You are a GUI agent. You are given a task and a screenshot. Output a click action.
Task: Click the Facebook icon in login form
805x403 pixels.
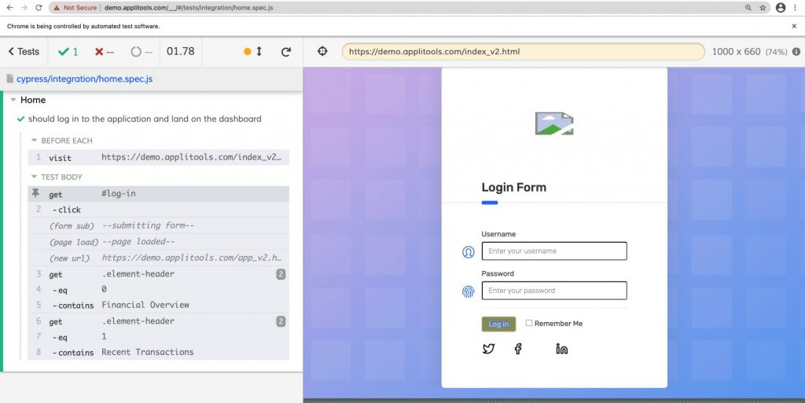coord(518,349)
